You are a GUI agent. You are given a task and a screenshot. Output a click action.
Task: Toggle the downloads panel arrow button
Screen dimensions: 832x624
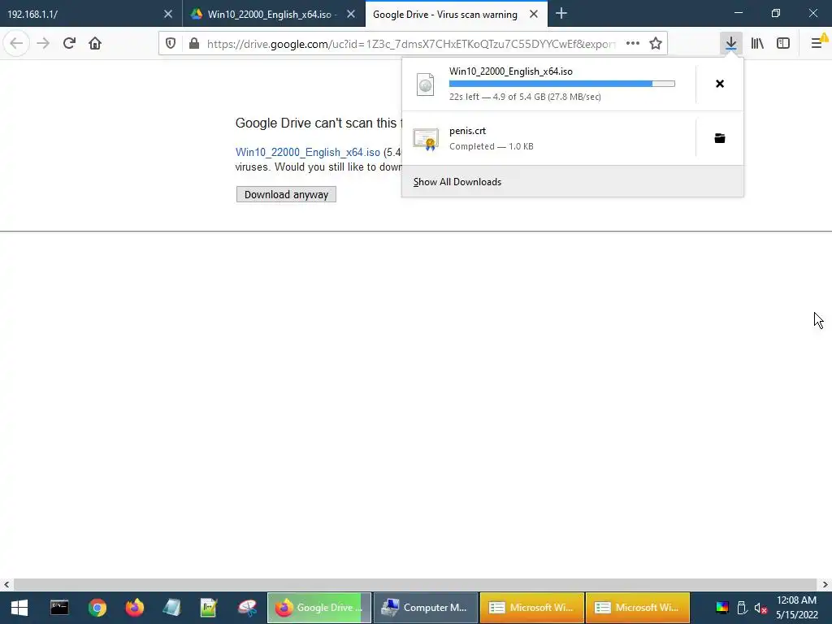(731, 44)
